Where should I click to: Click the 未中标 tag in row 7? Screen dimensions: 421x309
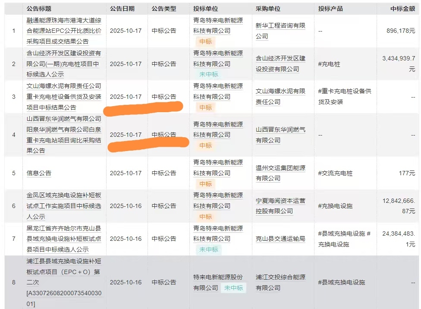pos(209,249)
